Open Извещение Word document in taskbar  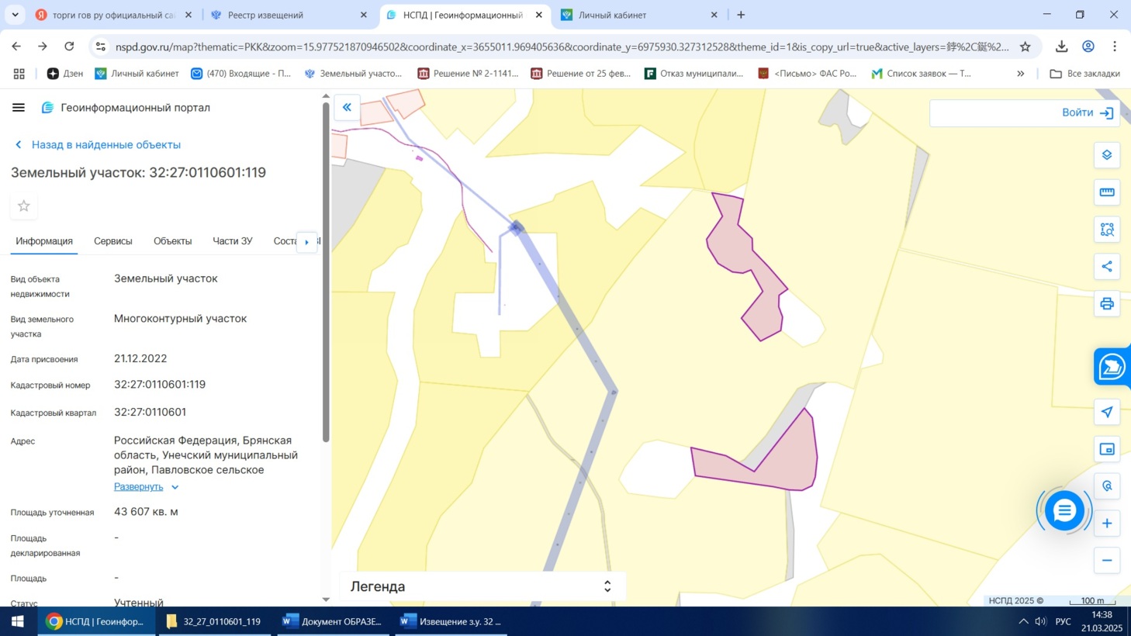point(451,621)
